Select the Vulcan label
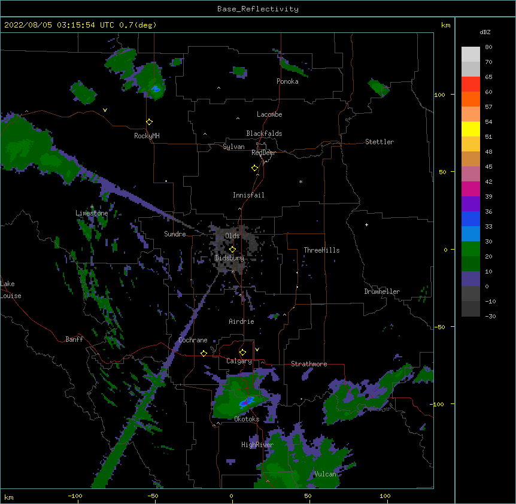The image size is (516, 504). coord(325,474)
